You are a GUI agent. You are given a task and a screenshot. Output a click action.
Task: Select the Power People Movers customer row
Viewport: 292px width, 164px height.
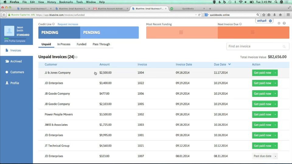(x=164, y=114)
